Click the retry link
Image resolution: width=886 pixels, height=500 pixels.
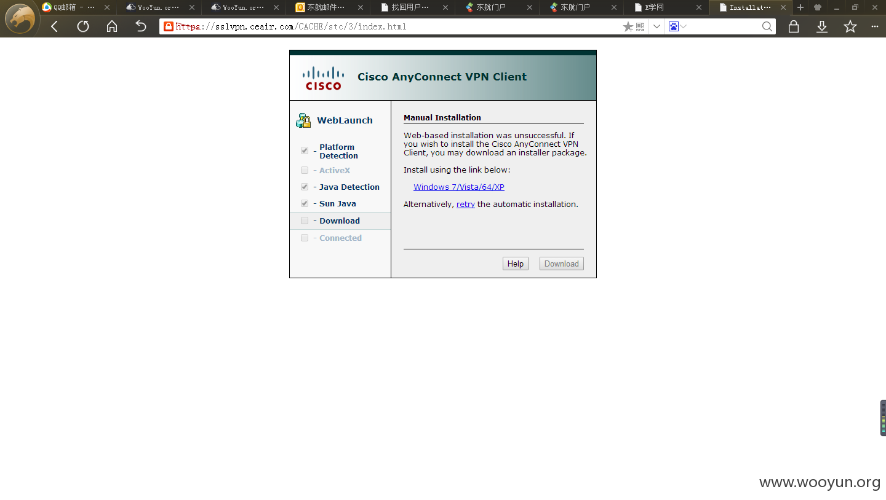pos(466,205)
